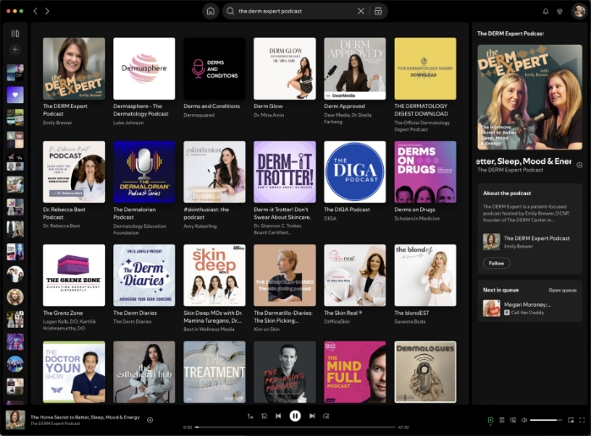
Task: Pause the current episode
Action: click(295, 416)
